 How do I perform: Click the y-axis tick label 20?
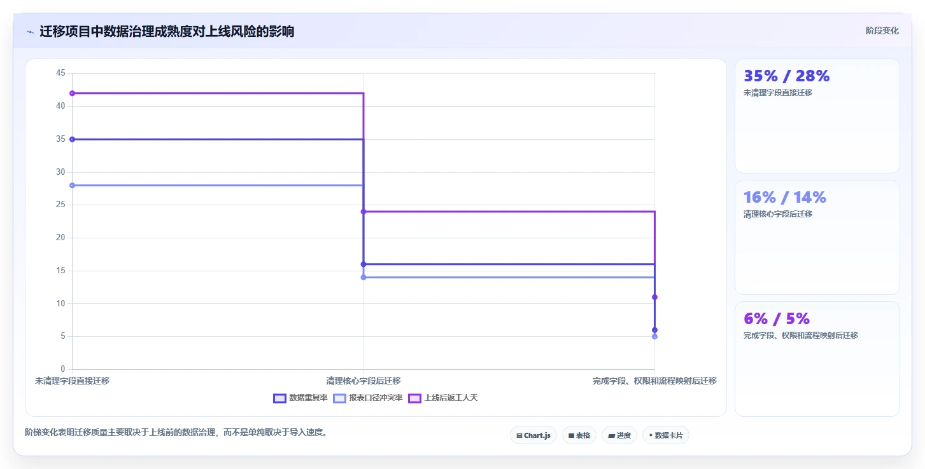click(60, 238)
